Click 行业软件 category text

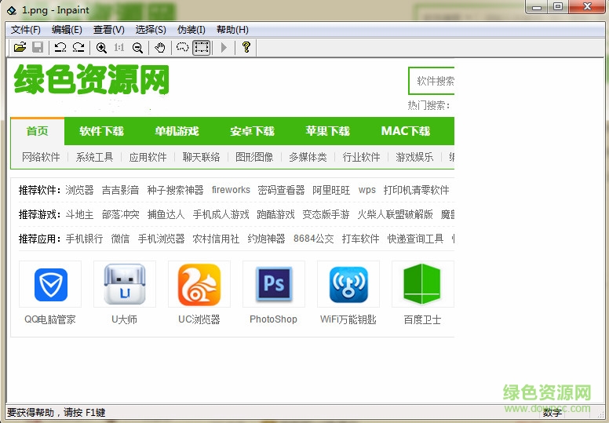(x=361, y=157)
